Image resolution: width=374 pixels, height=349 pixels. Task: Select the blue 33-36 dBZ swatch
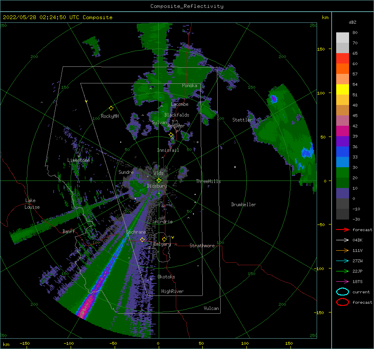pos(342,152)
